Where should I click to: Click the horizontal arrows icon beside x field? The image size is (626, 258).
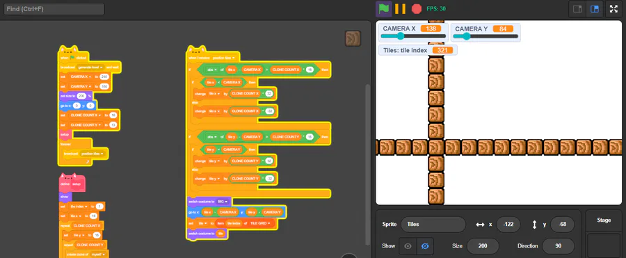pyautogui.click(x=480, y=225)
